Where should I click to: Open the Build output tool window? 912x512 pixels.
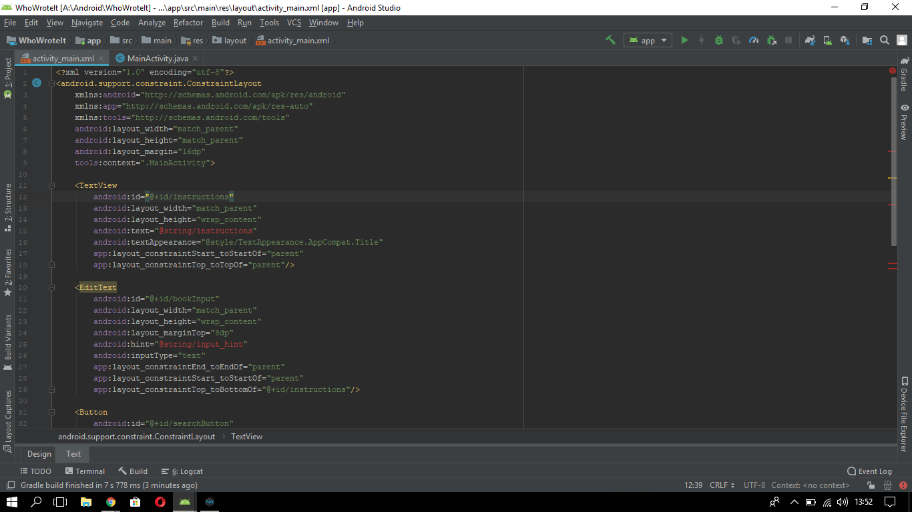(133, 471)
